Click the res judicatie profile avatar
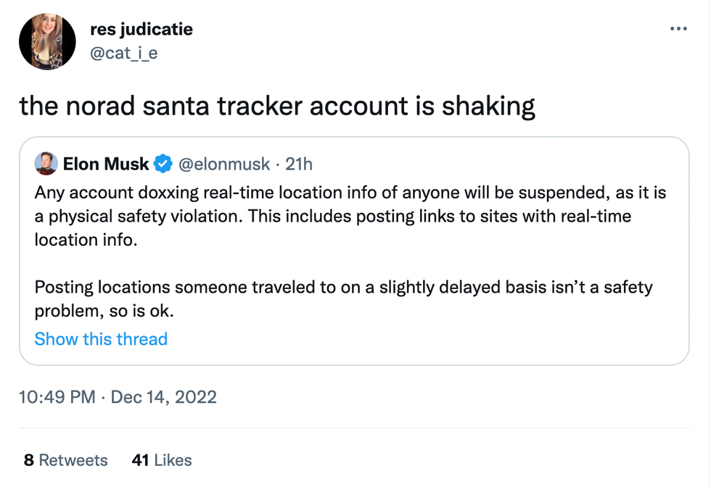The width and height of the screenshot is (711, 489). tap(47, 41)
